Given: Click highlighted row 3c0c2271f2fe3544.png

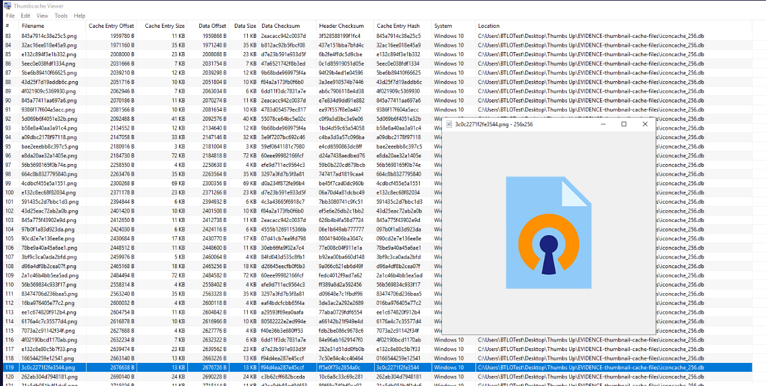Looking at the screenshot, I should 377,368.
